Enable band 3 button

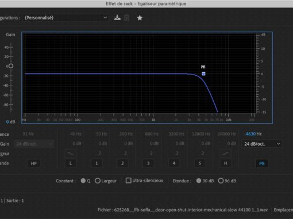click(148, 163)
